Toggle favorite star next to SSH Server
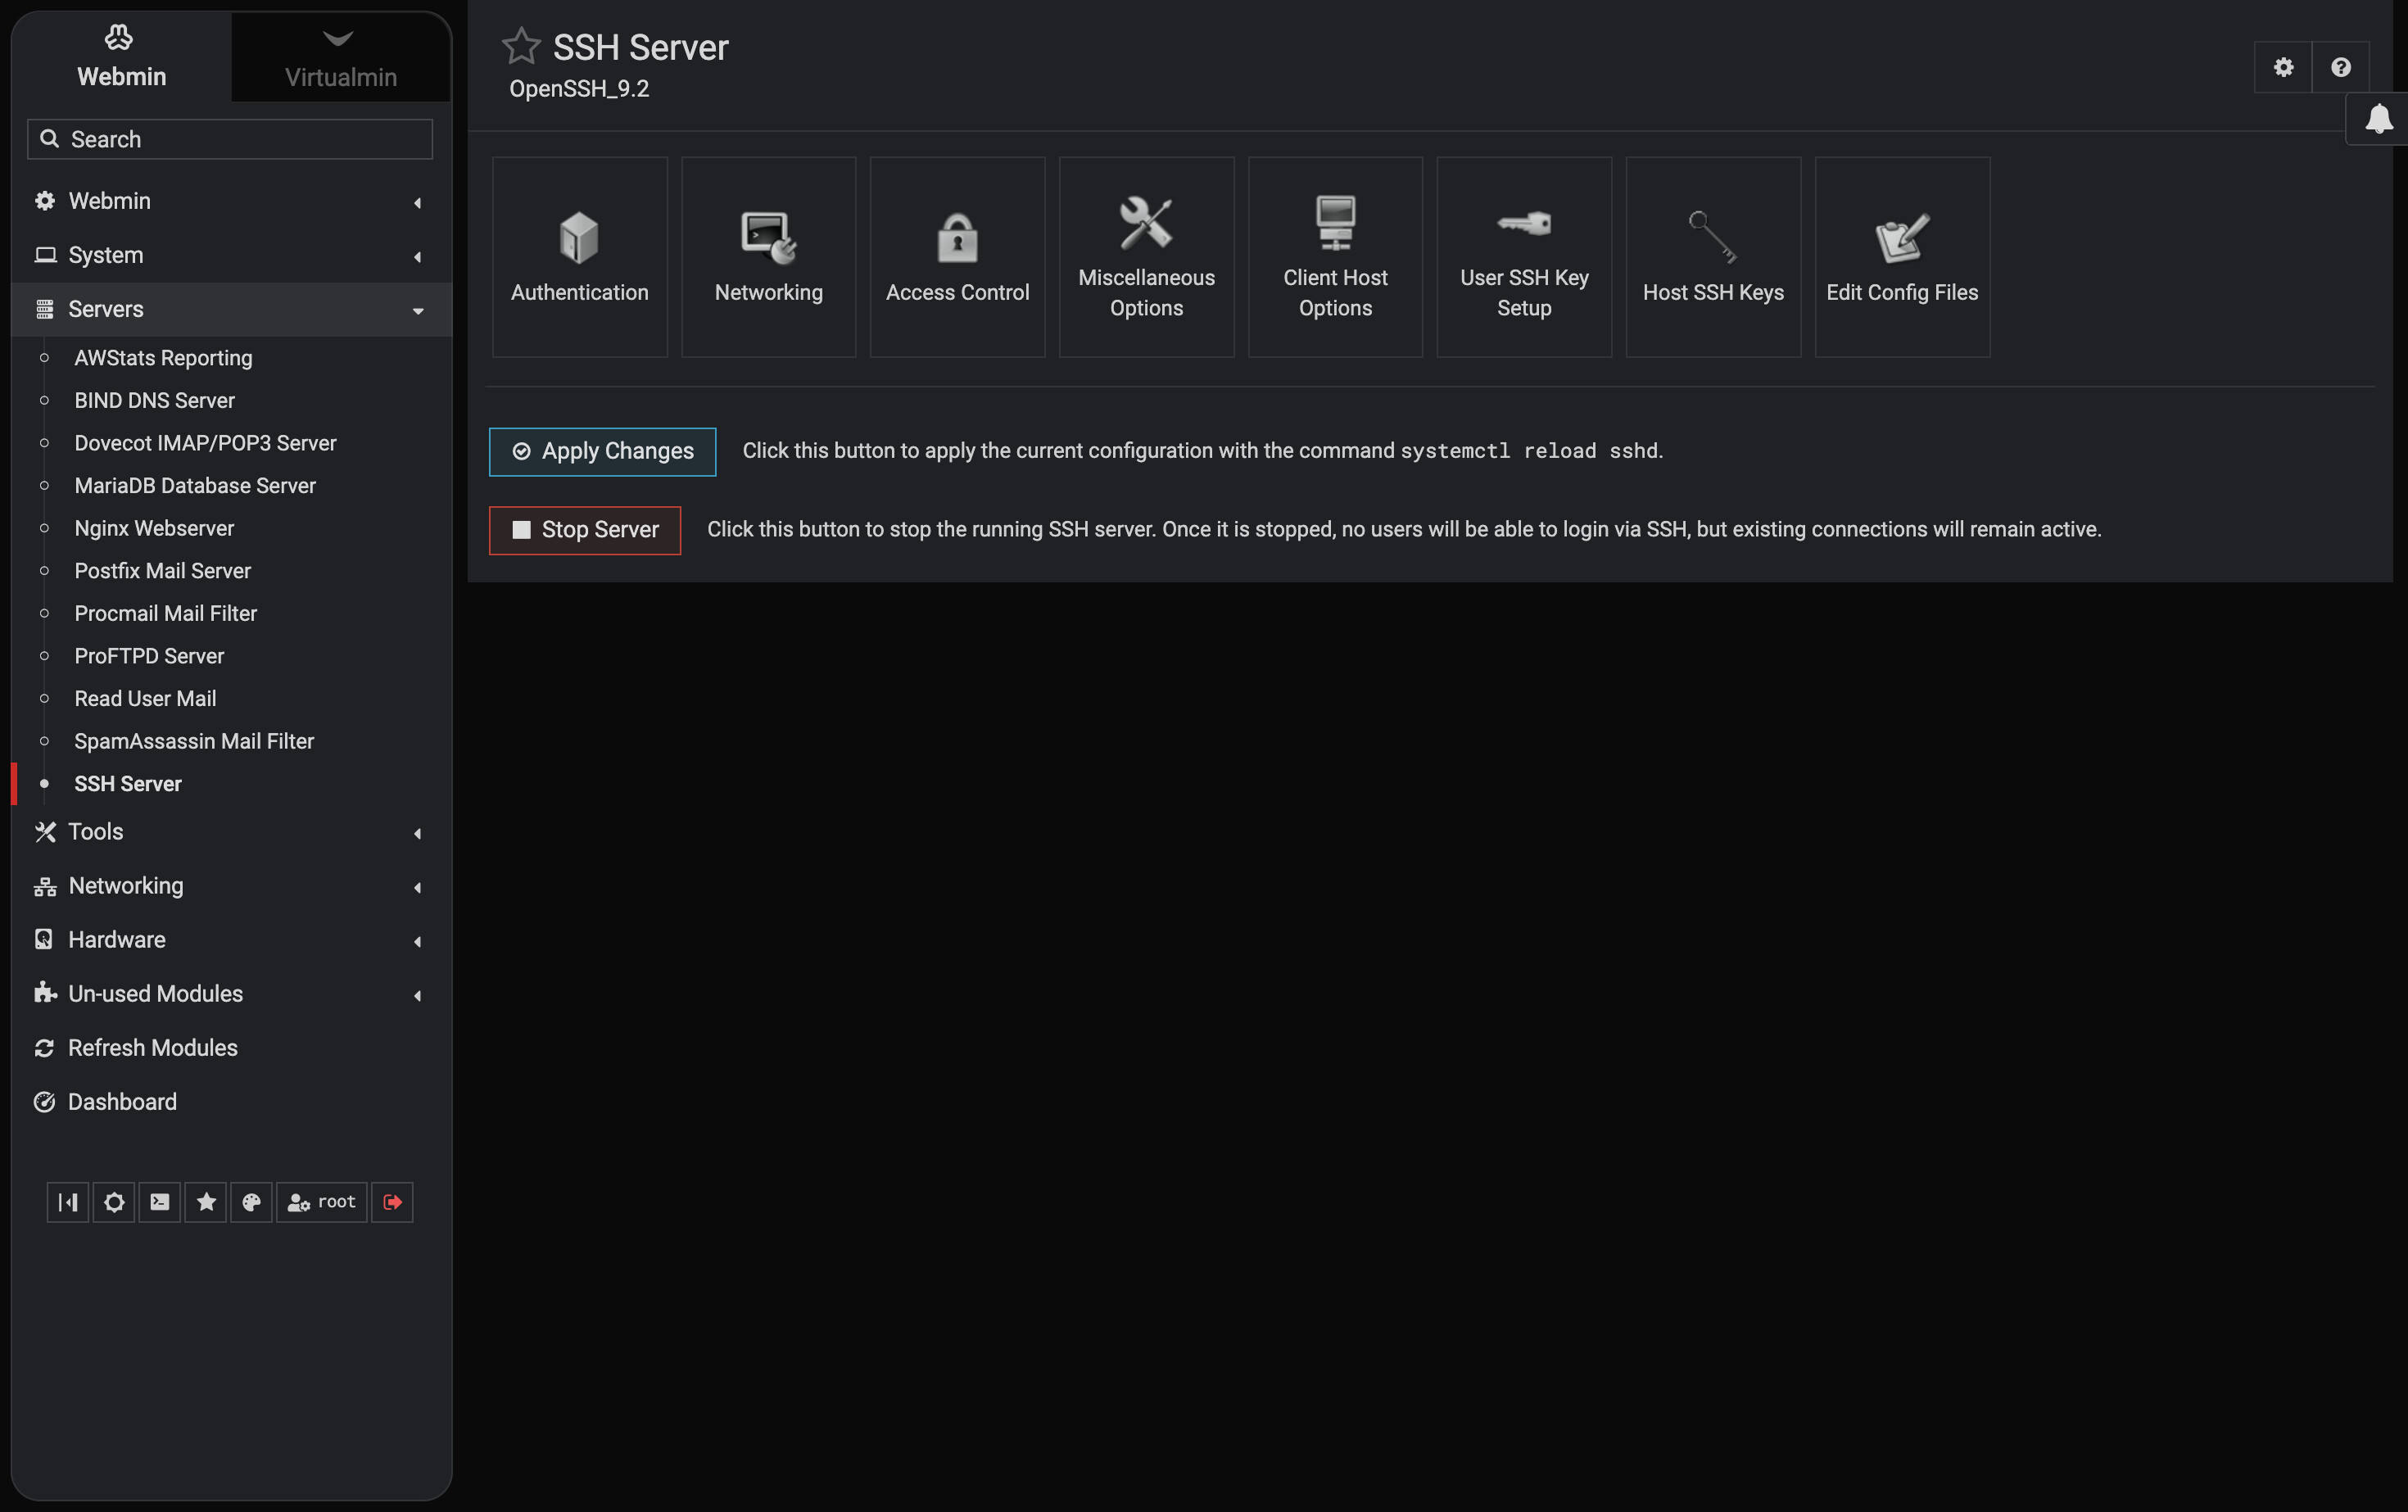2408x1512 pixels. click(521, 46)
